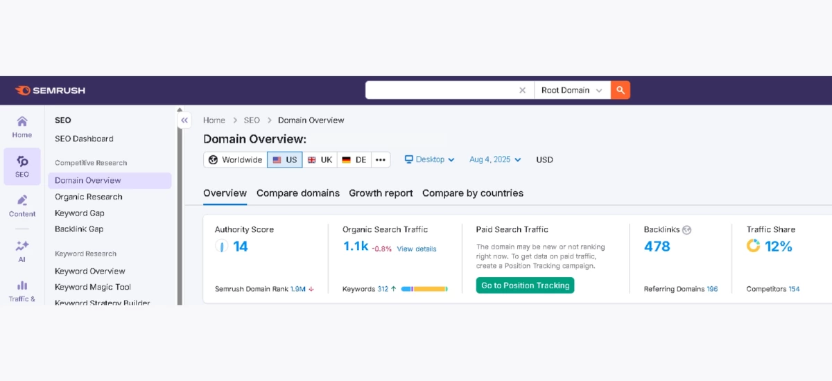832x381 pixels.
Task: Open Keyword Strategy Builder in sidebar
Action: [x=102, y=303]
